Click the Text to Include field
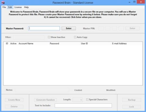Viewport: 146px width, 112px height. [83, 106]
